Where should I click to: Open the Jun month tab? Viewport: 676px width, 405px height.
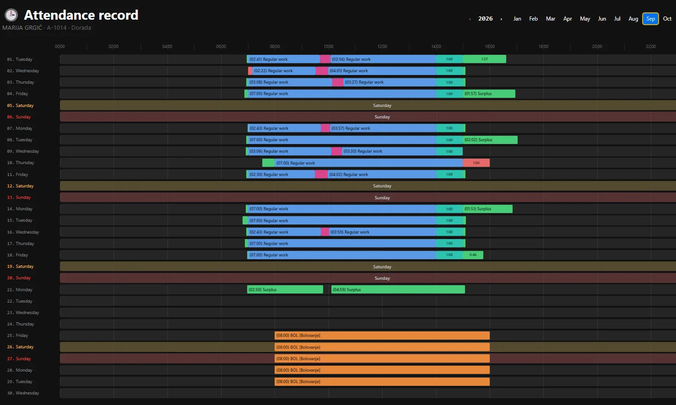[x=602, y=19]
